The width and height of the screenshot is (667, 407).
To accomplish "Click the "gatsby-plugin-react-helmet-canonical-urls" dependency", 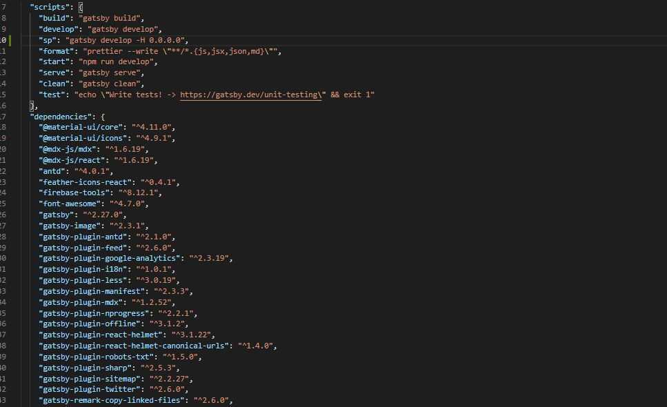I will (x=134, y=346).
